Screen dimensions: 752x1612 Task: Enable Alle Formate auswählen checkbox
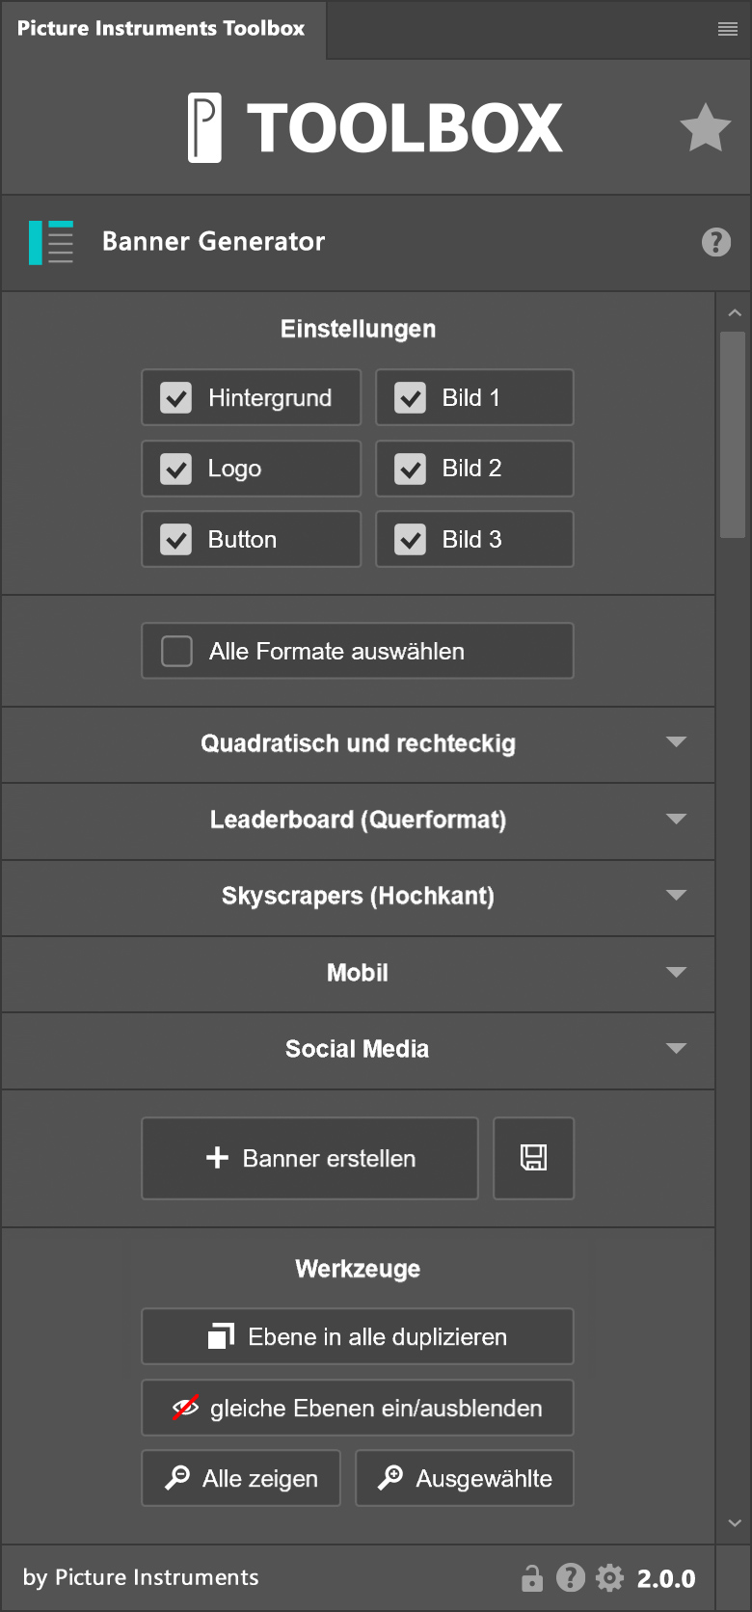(x=176, y=651)
